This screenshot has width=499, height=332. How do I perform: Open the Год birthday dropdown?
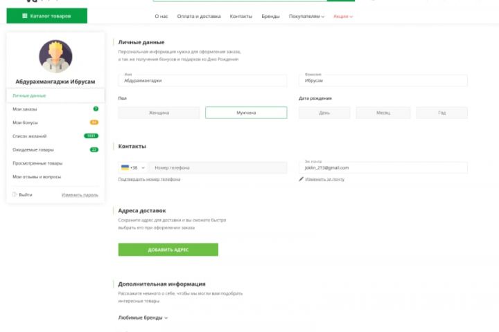click(441, 113)
